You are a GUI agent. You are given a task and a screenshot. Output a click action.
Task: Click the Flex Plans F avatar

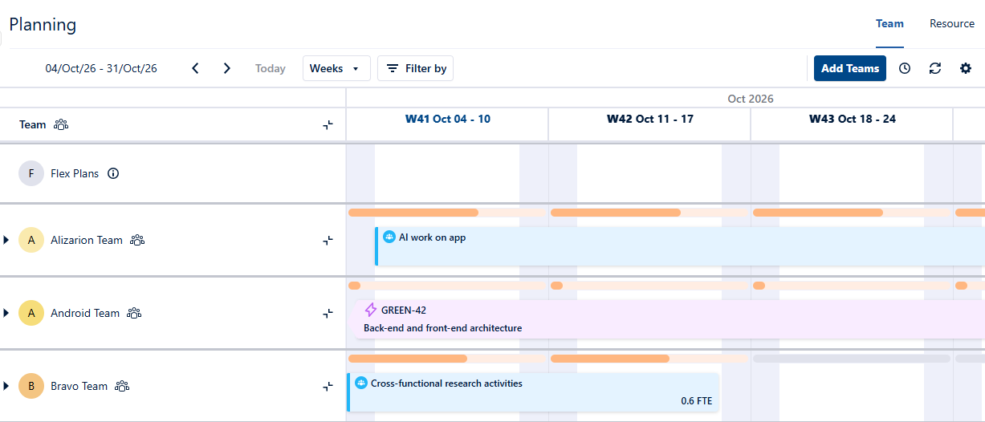pyautogui.click(x=31, y=173)
